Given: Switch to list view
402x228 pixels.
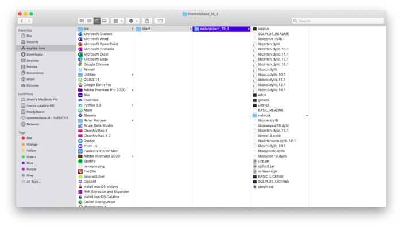Looking at the screenshot, I should 89,21.
